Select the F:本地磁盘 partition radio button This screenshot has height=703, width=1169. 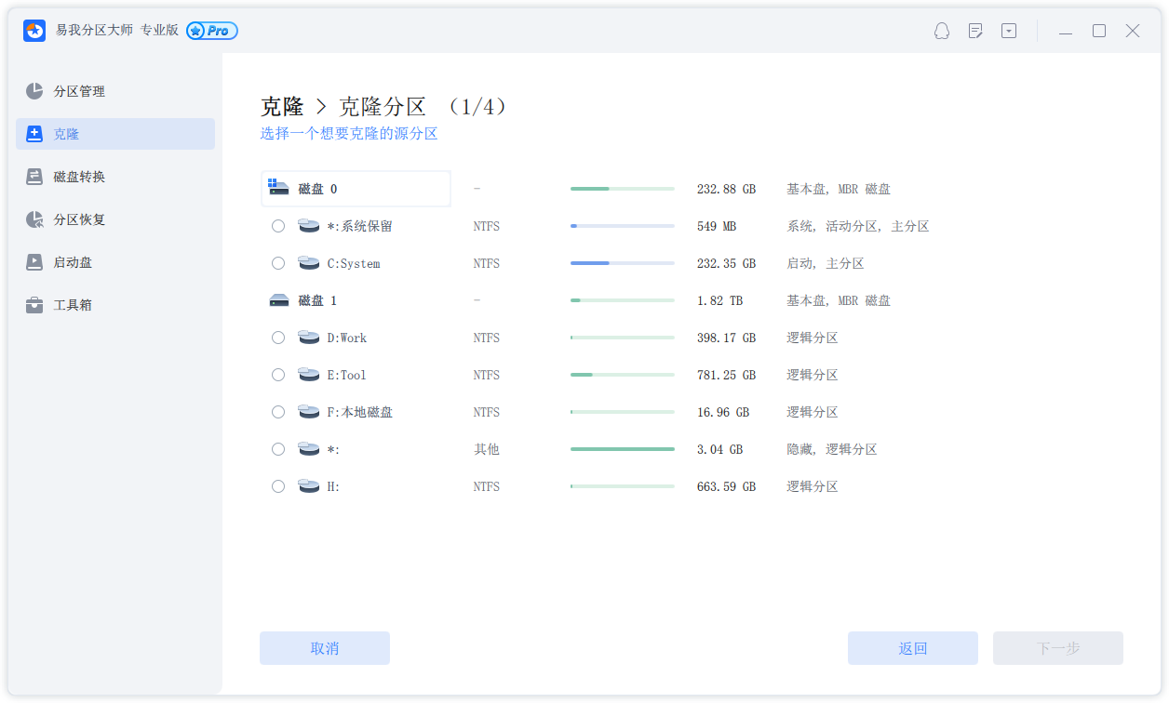(278, 412)
